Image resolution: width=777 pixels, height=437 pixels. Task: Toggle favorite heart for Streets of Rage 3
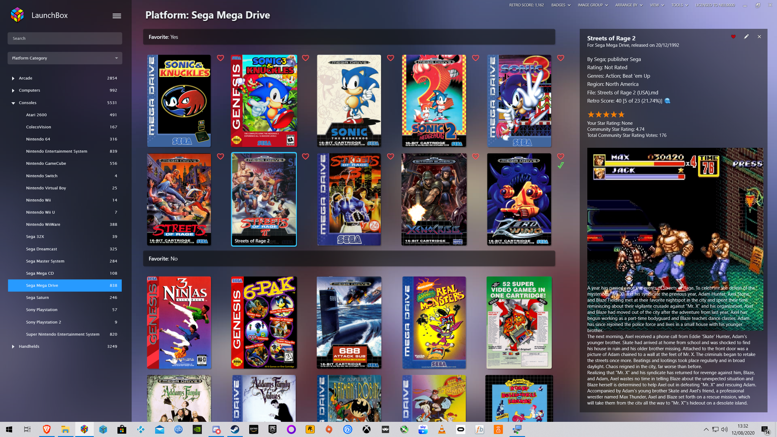point(390,156)
